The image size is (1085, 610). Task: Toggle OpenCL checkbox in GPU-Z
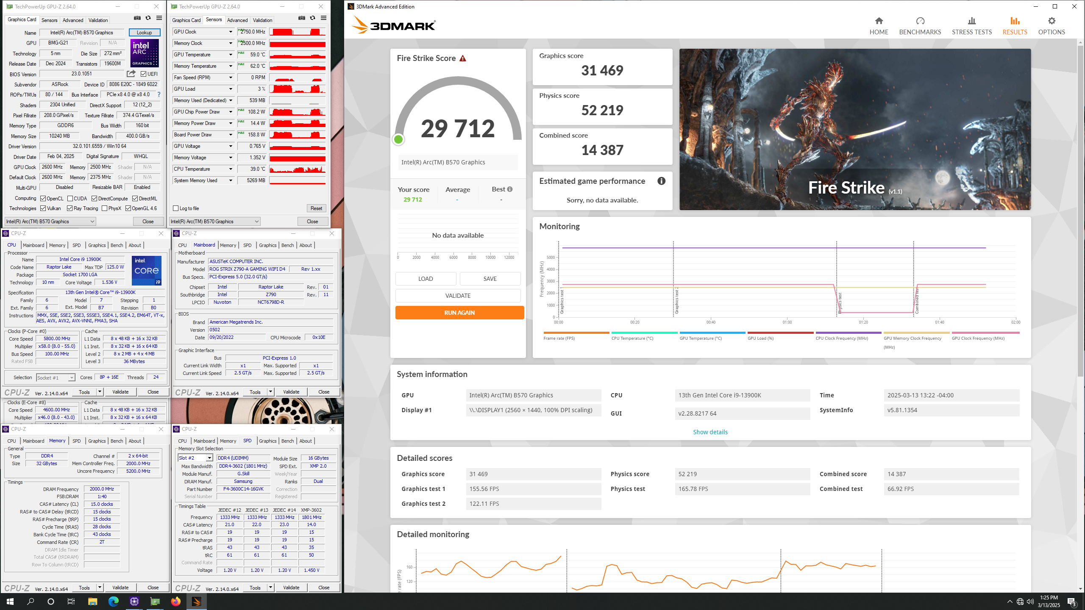43,199
